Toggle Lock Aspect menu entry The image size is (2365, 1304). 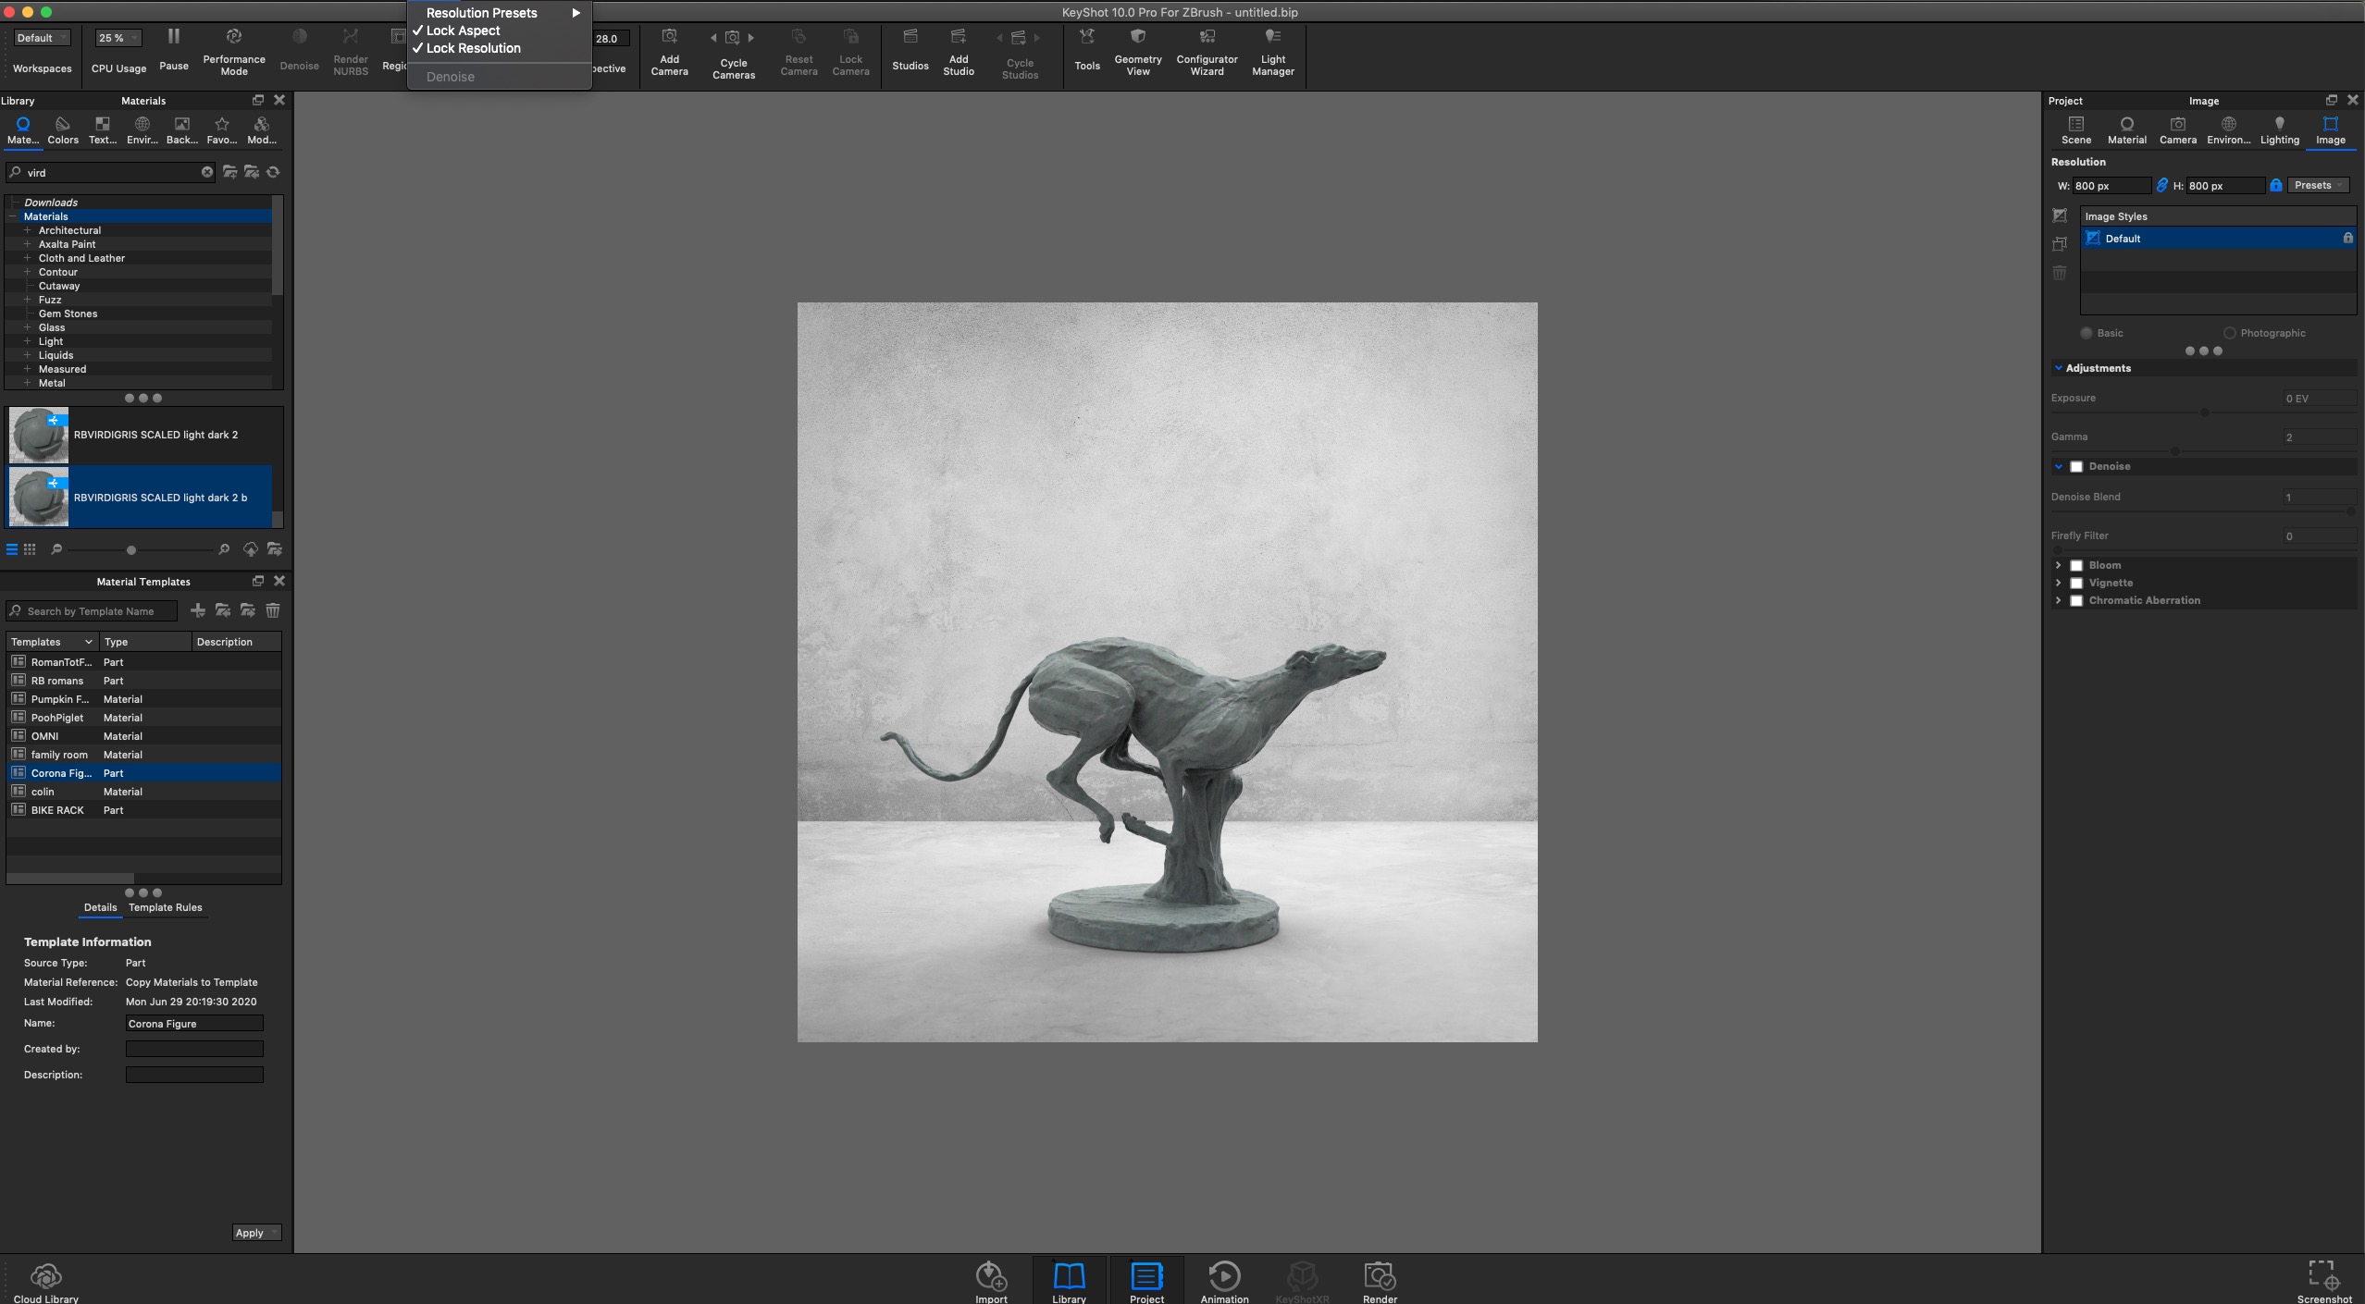click(463, 31)
